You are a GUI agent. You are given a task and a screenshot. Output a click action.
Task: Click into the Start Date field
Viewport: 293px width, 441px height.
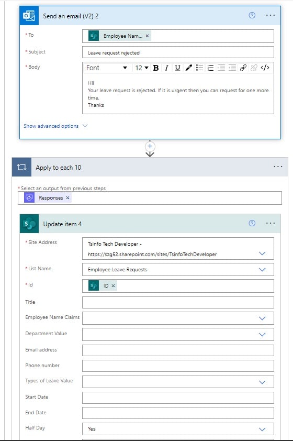pyautogui.click(x=178, y=398)
